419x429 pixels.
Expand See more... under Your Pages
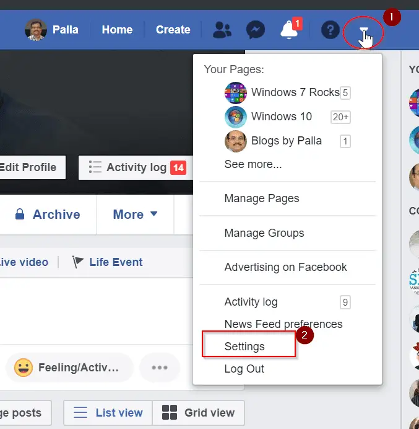tap(253, 164)
